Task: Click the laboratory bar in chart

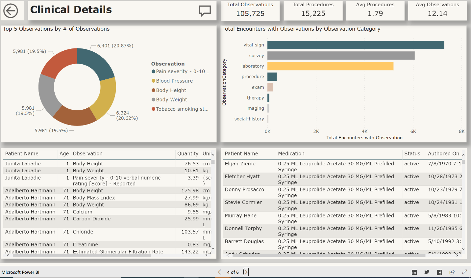Action: (331, 66)
